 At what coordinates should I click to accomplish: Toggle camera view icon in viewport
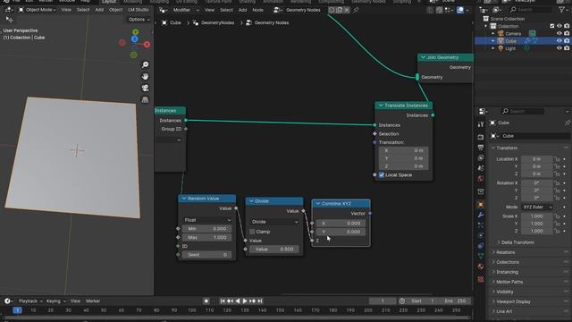[x=145, y=88]
